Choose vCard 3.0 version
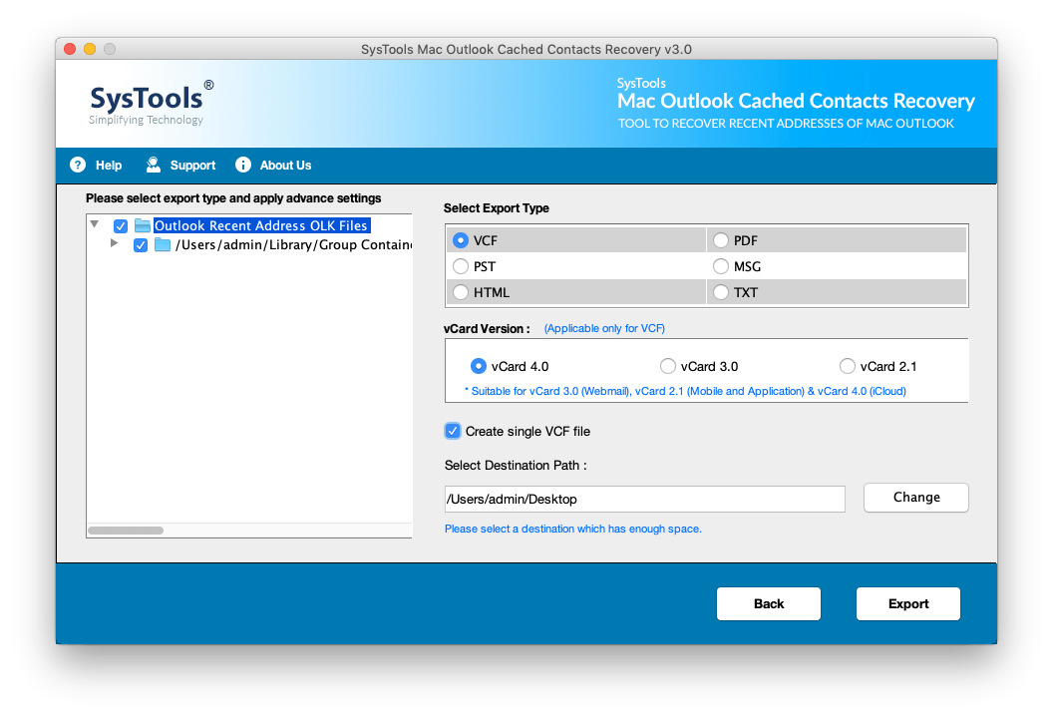The image size is (1053, 718). (668, 366)
